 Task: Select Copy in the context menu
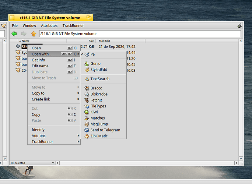[54, 114]
